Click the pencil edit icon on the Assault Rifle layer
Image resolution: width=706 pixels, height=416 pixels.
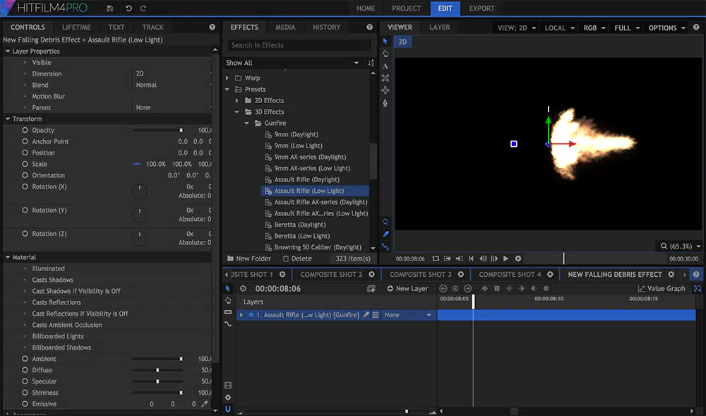click(x=365, y=315)
